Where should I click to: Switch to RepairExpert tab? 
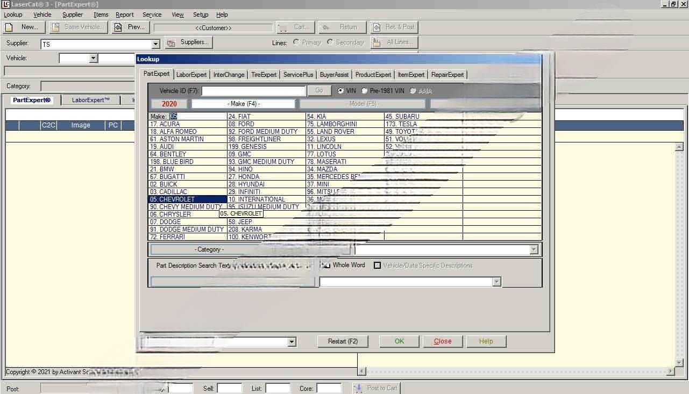(x=448, y=75)
